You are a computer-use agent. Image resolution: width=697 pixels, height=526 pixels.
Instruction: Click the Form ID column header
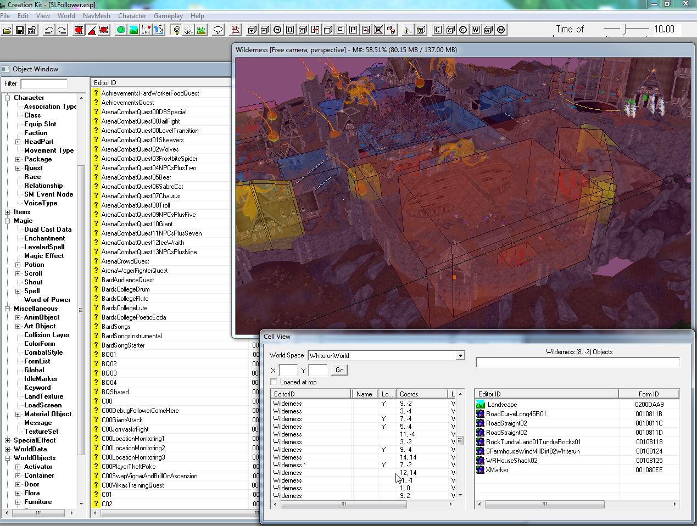(x=648, y=394)
